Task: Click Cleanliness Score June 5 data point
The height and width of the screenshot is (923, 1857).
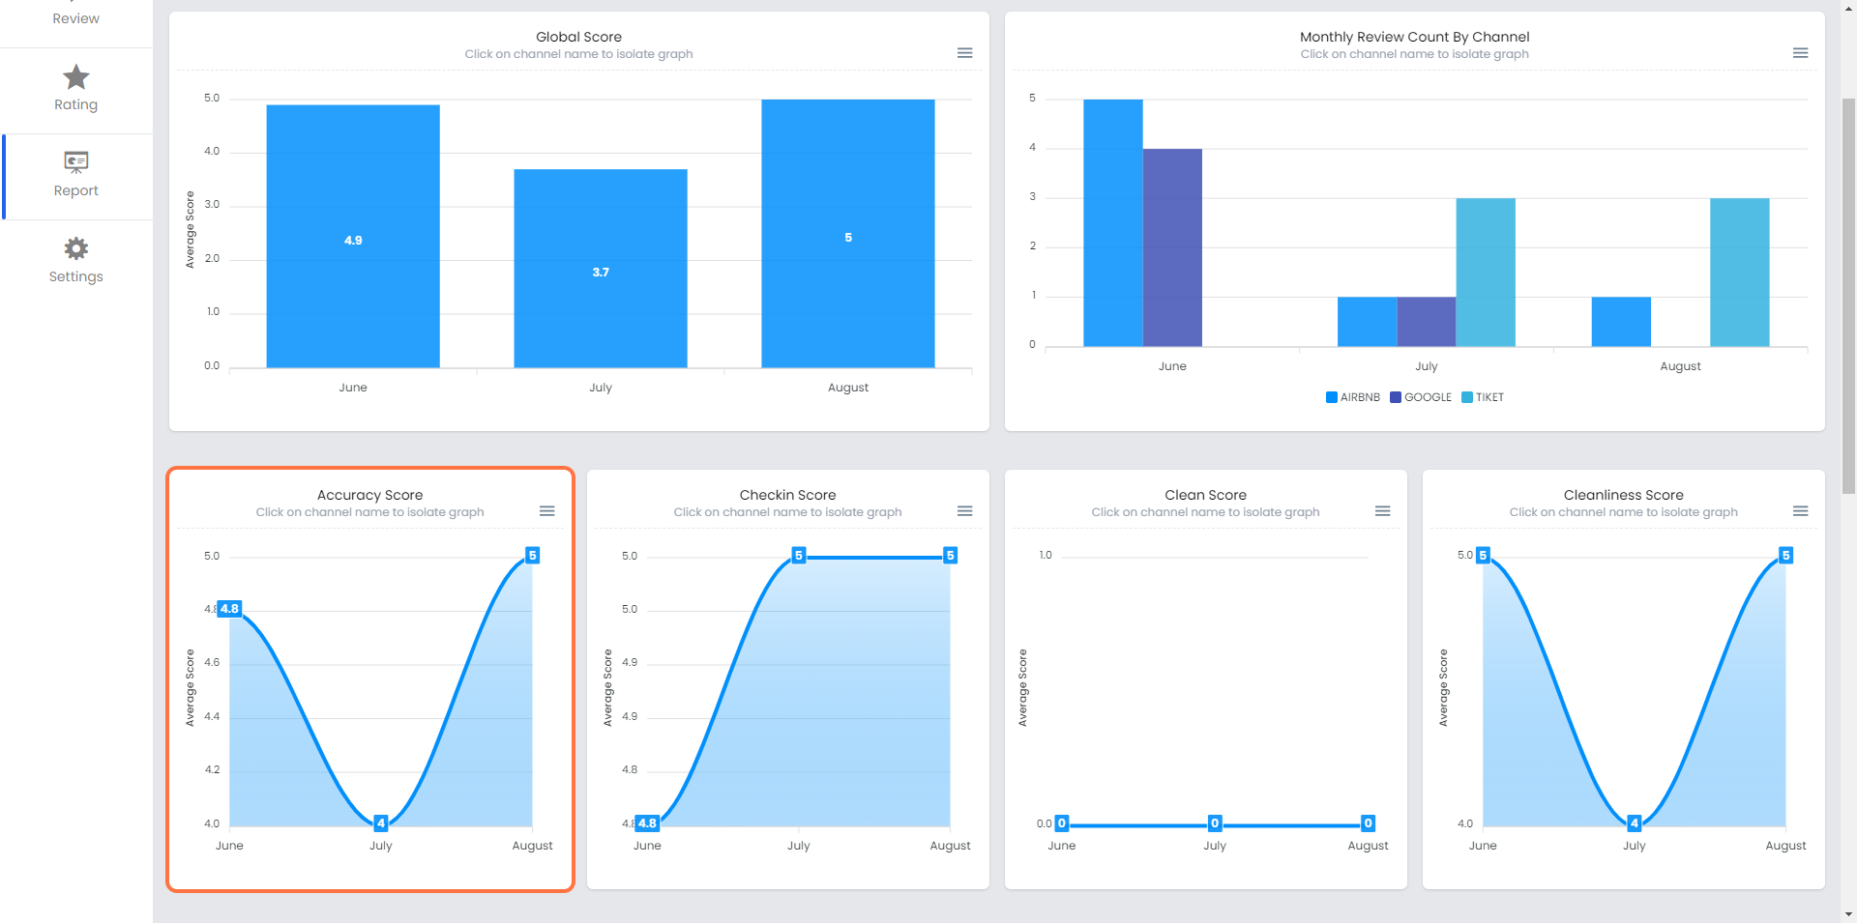Action: (x=1483, y=556)
